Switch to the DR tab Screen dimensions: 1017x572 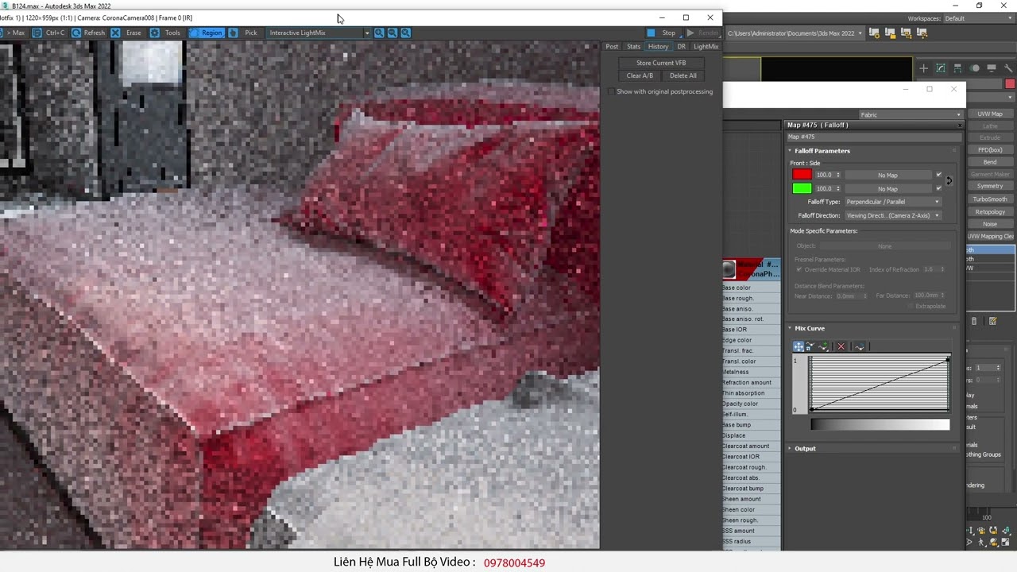[681, 47]
